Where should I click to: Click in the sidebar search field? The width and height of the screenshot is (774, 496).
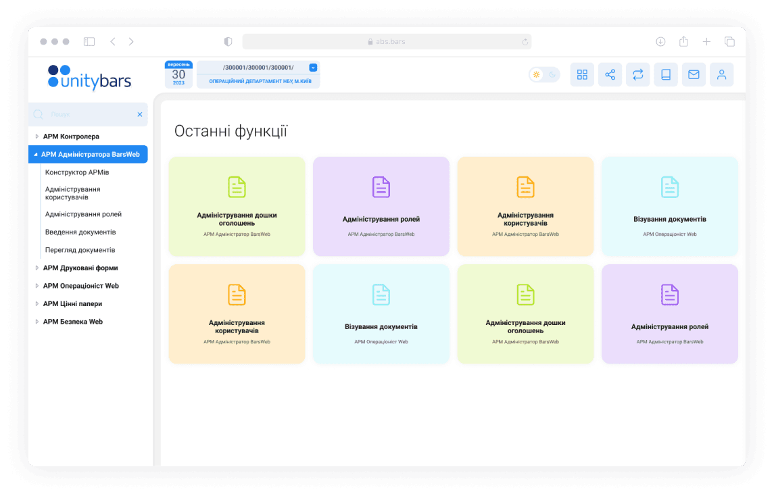tap(88, 115)
